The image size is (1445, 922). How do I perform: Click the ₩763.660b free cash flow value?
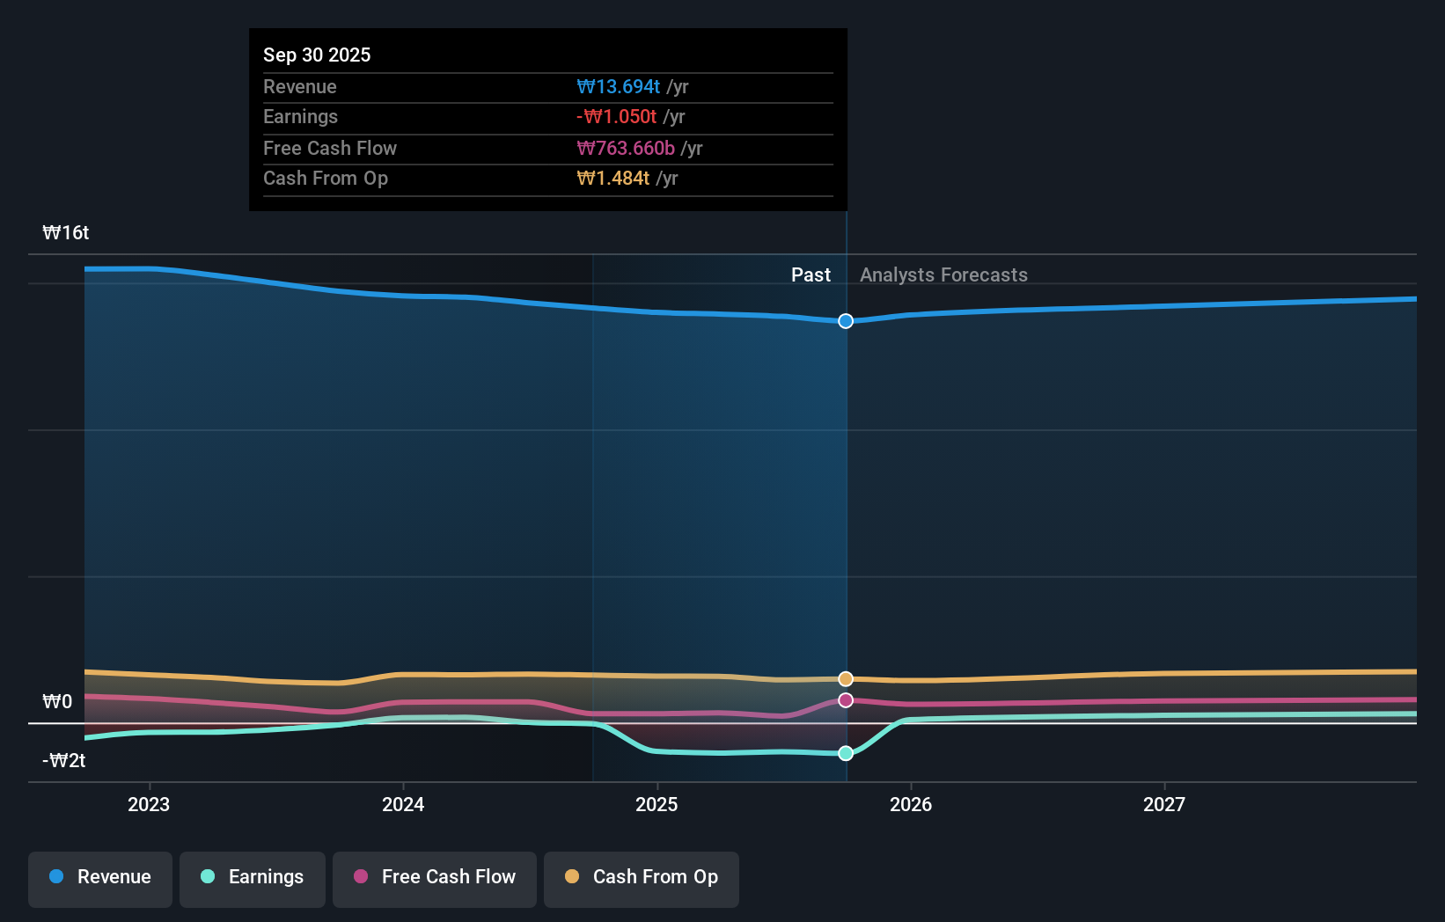[x=626, y=149]
